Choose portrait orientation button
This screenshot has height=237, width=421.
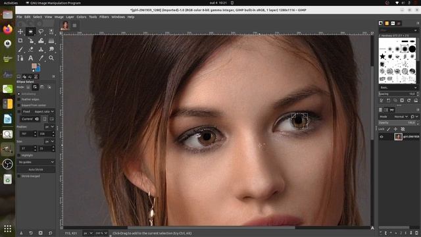45,119
